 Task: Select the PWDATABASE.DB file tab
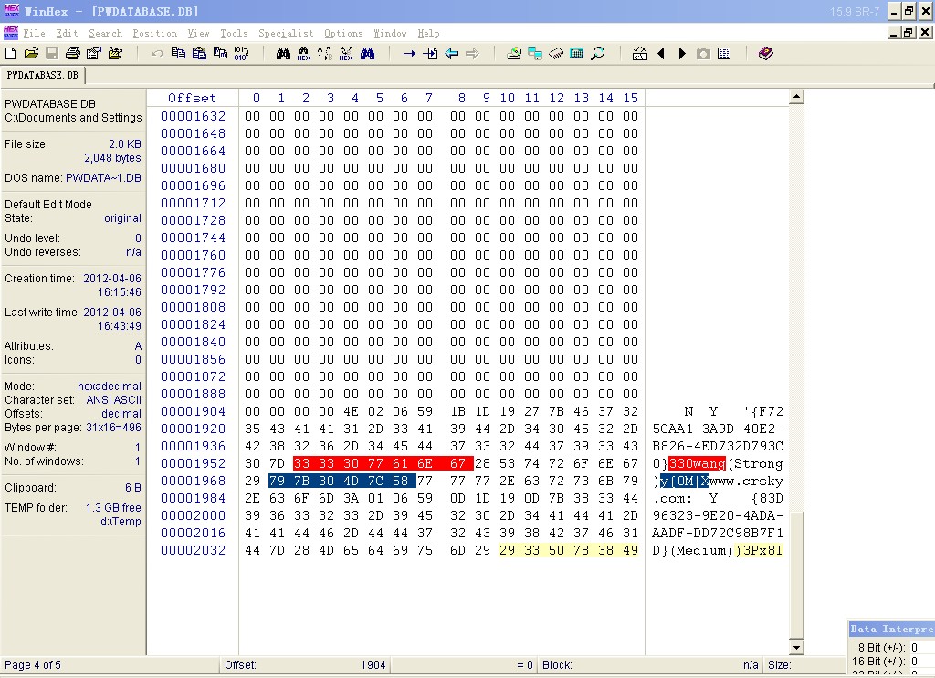43,75
